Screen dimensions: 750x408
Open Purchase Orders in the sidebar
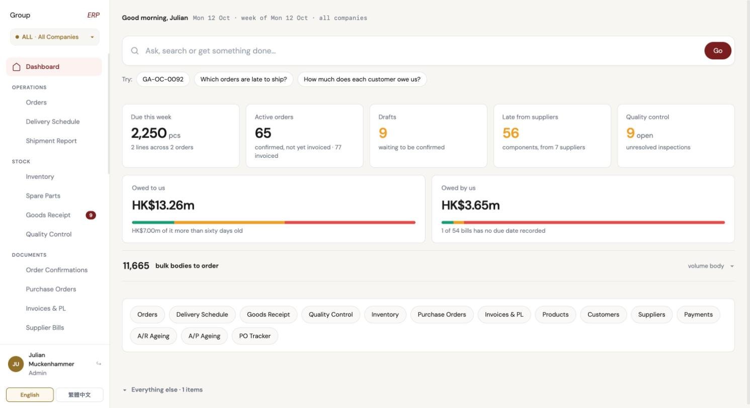pos(51,289)
